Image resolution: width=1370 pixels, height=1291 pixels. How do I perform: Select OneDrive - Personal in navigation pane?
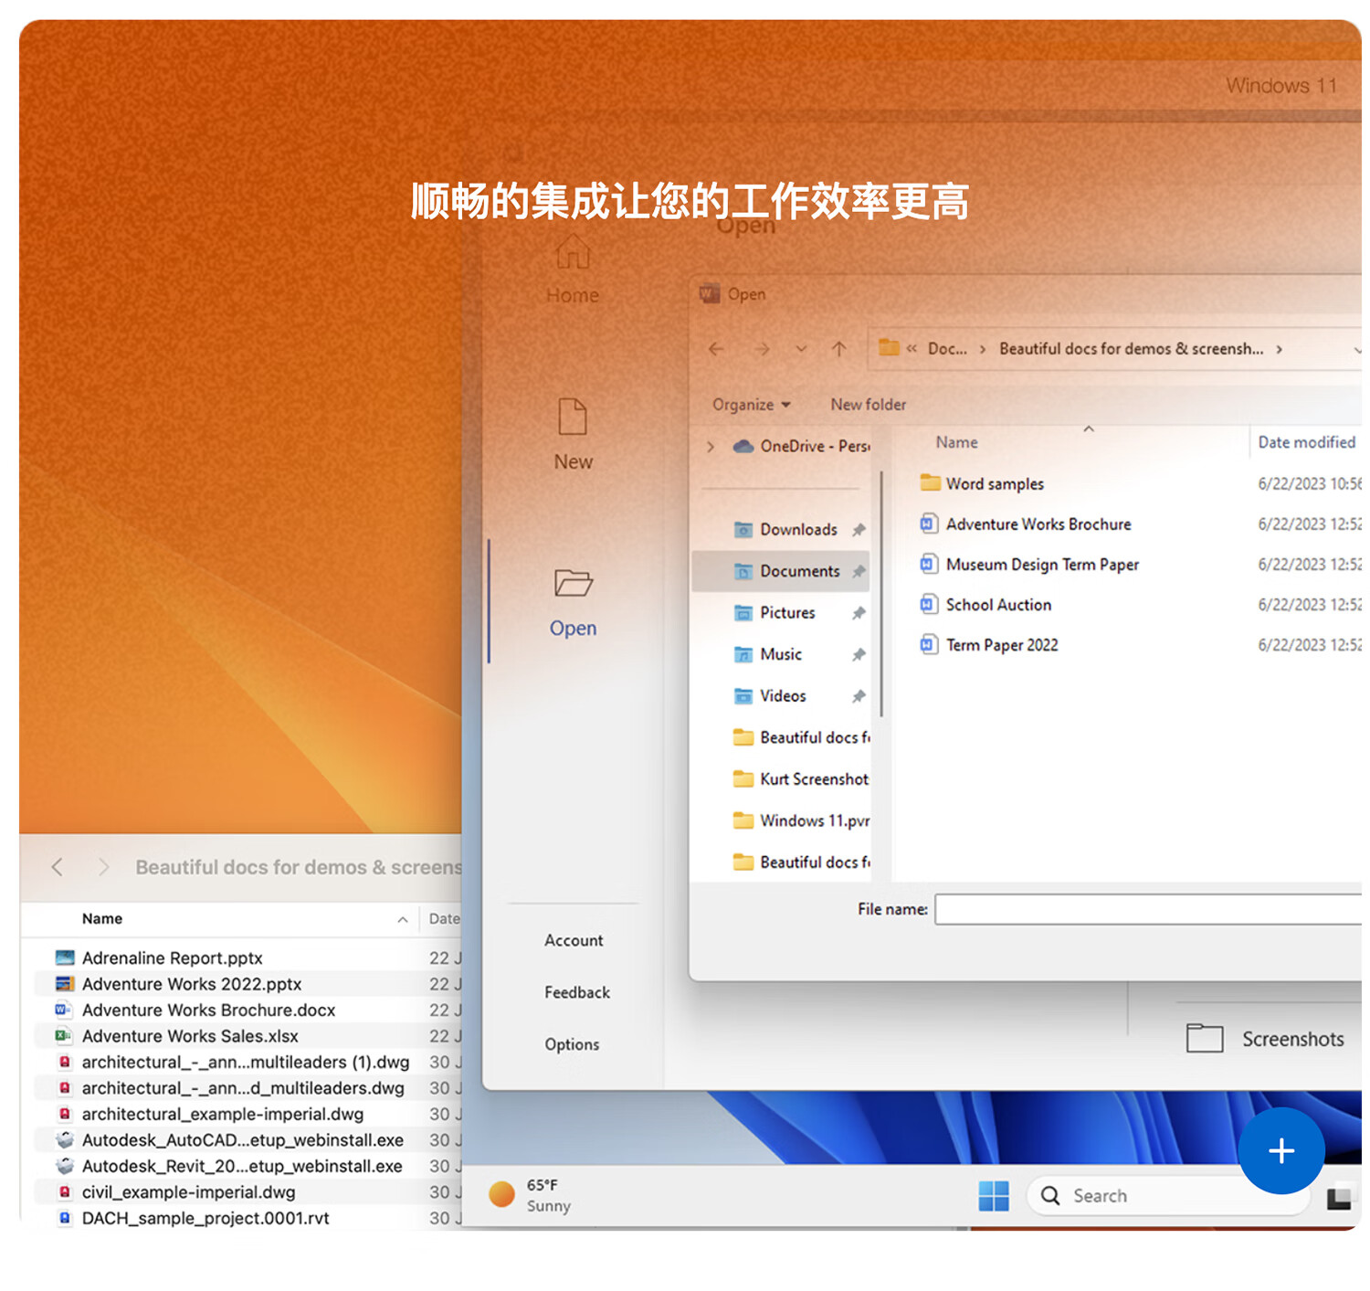click(802, 447)
